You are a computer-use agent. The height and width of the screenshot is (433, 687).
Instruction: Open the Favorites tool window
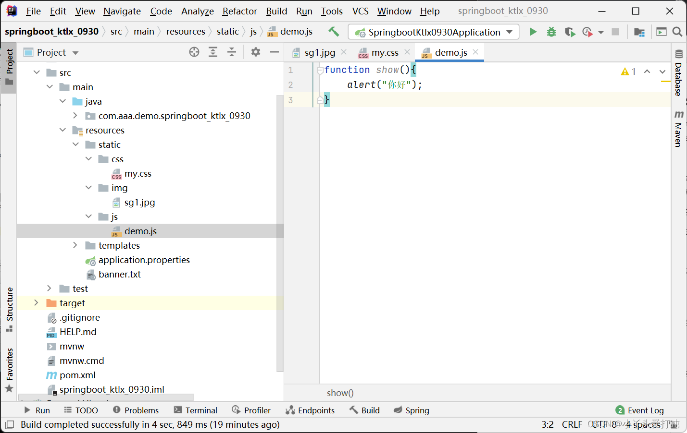click(x=9, y=370)
